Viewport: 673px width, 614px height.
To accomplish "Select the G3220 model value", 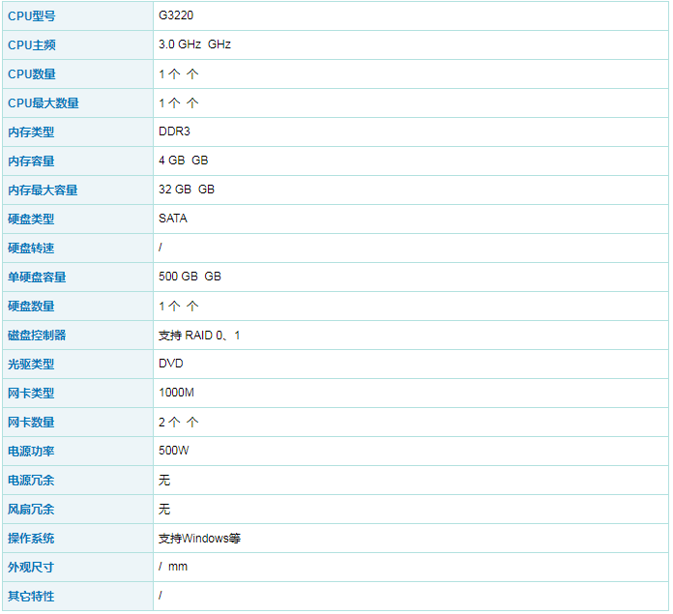I will point(176,15).
